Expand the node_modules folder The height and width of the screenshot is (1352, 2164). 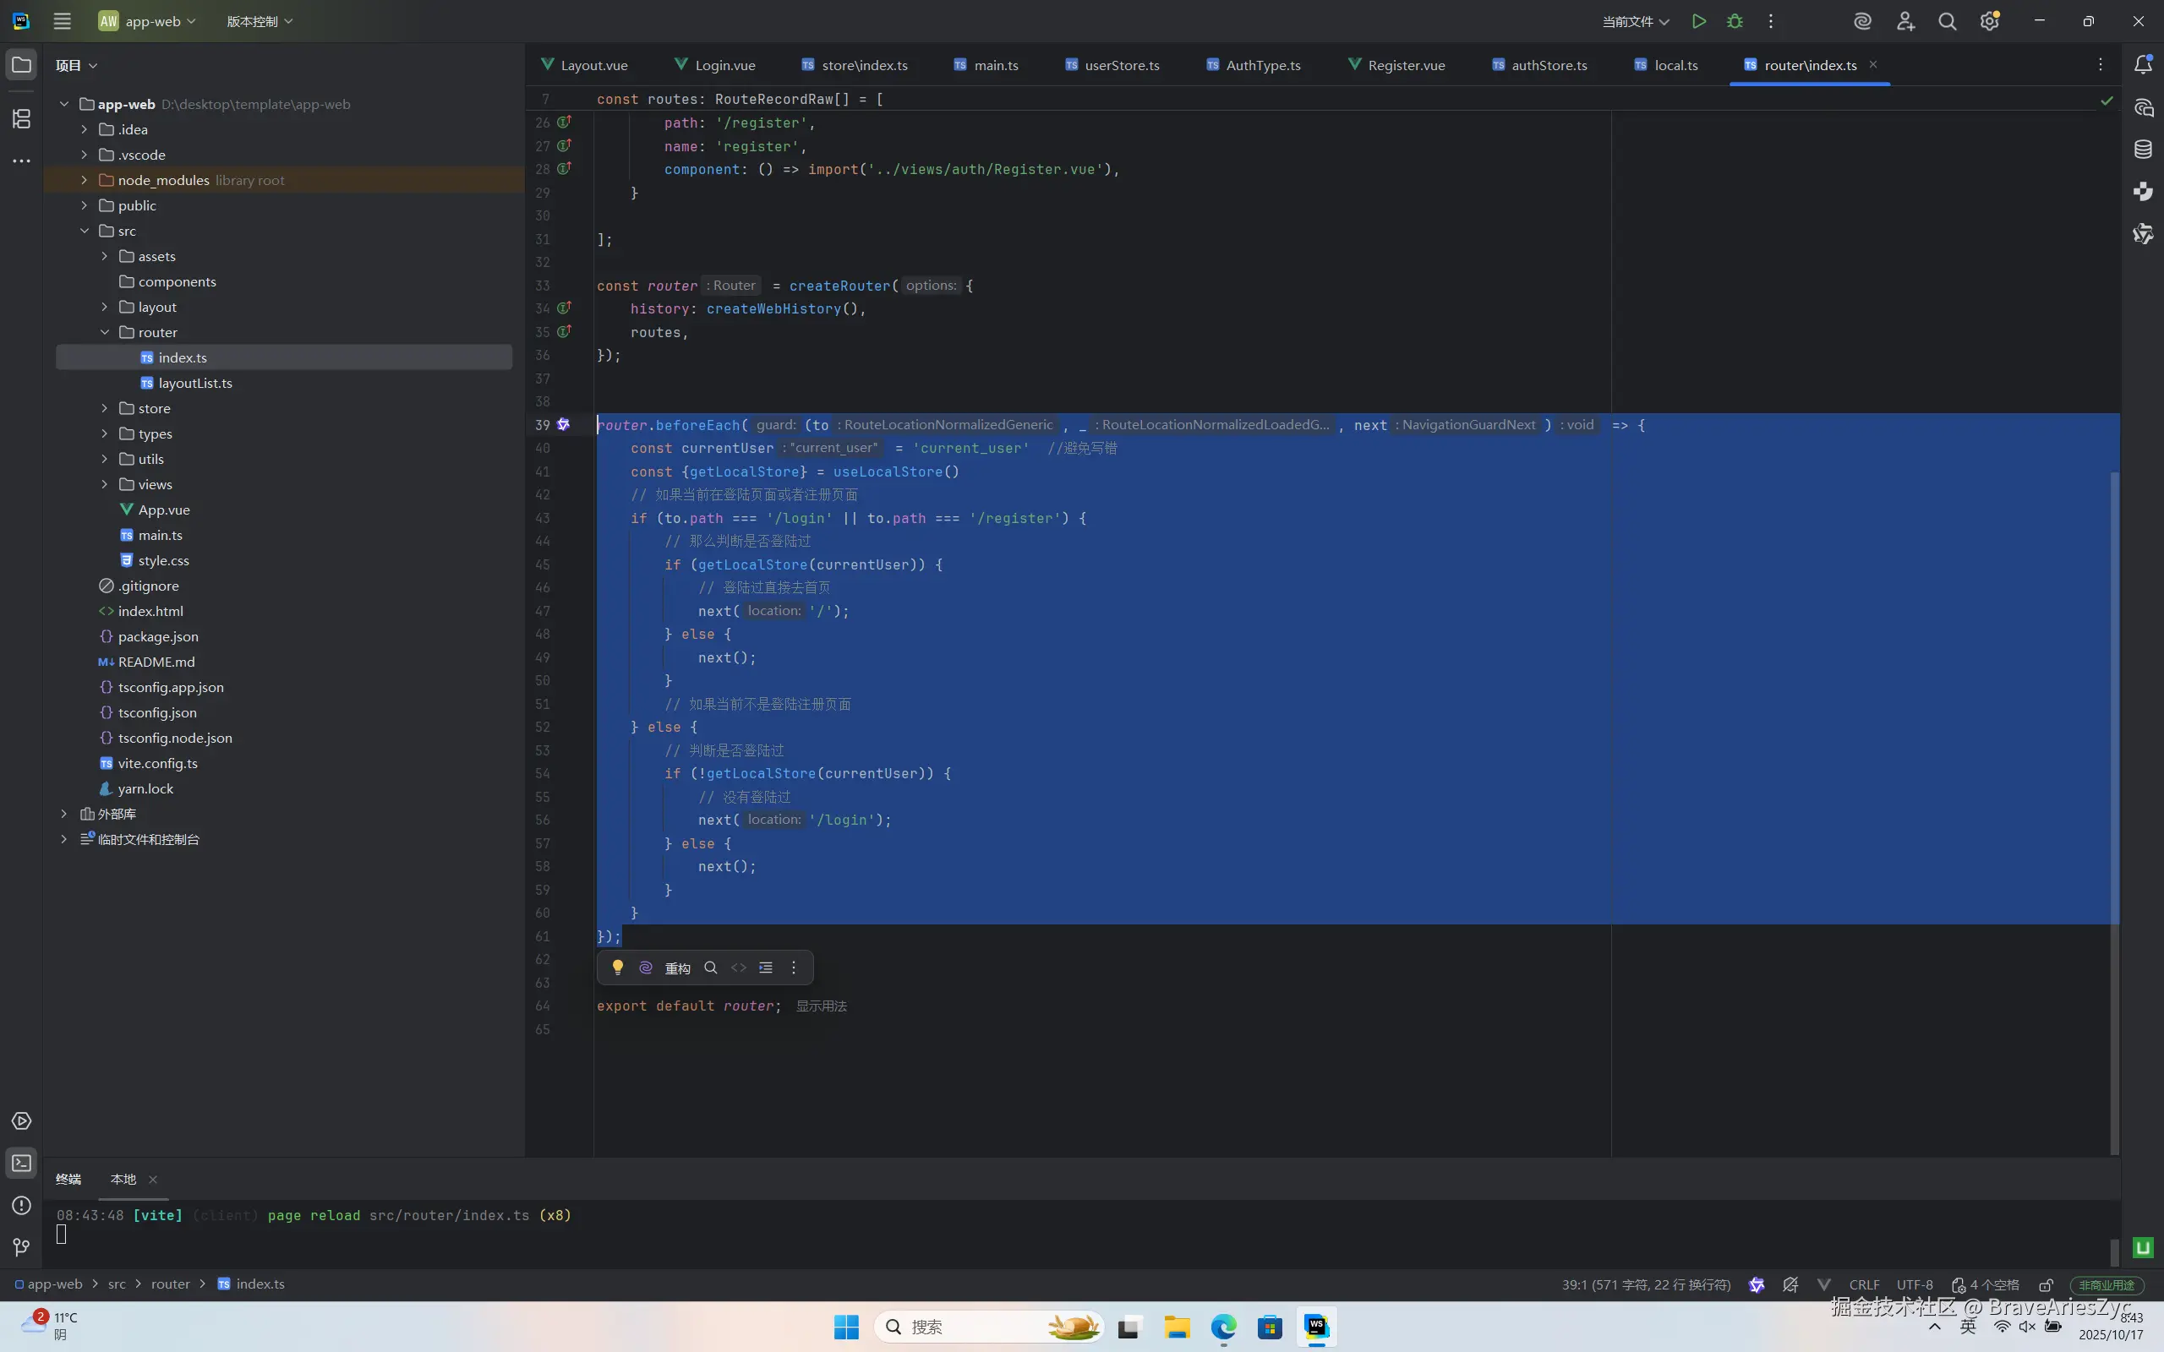[x=84, y=180]
